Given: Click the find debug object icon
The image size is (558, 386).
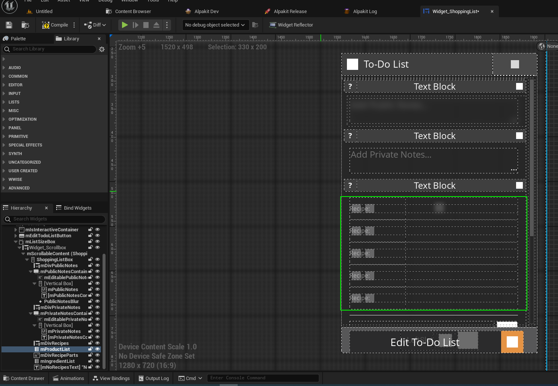Looking at the screenshot, I should pyautogui.click(x=255, y=25).
